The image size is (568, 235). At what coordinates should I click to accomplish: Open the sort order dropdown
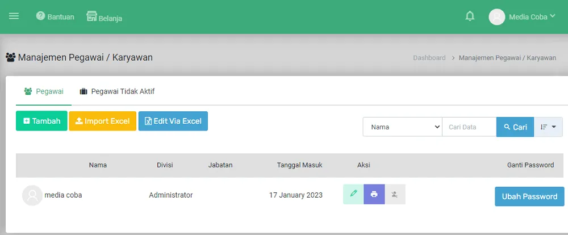tap(548, 127)
